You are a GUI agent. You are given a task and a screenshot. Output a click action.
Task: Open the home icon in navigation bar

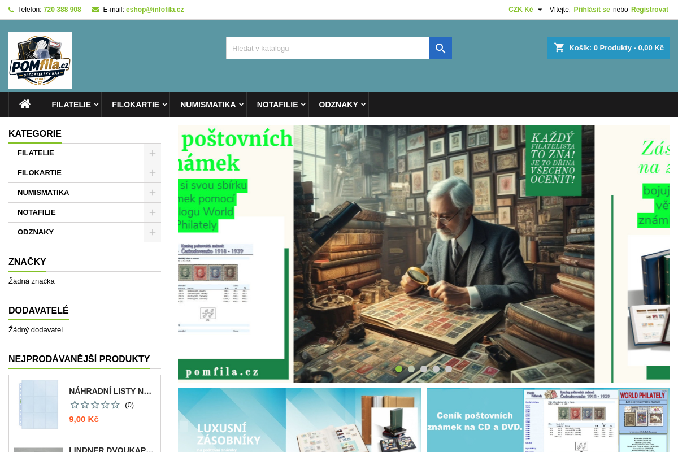(25, 104)
